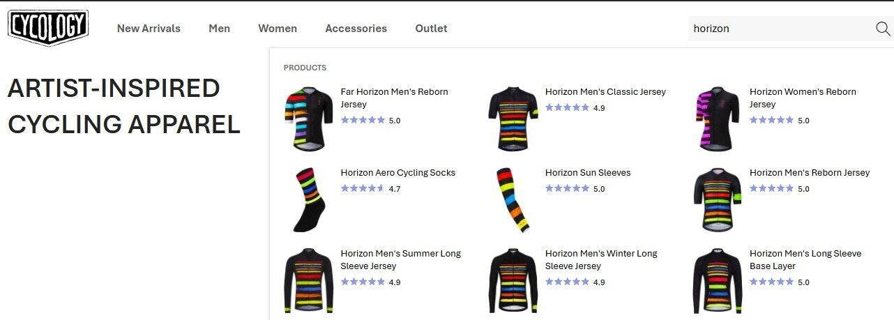Open the Cycology logo home link
The width and height of the screenshot is (894, 320).
(48, 28)
